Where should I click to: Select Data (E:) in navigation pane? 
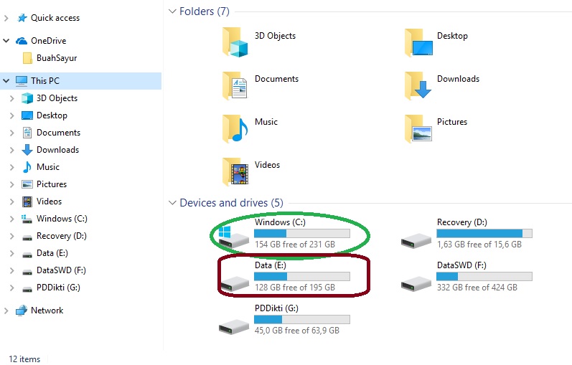pos(53,253)
